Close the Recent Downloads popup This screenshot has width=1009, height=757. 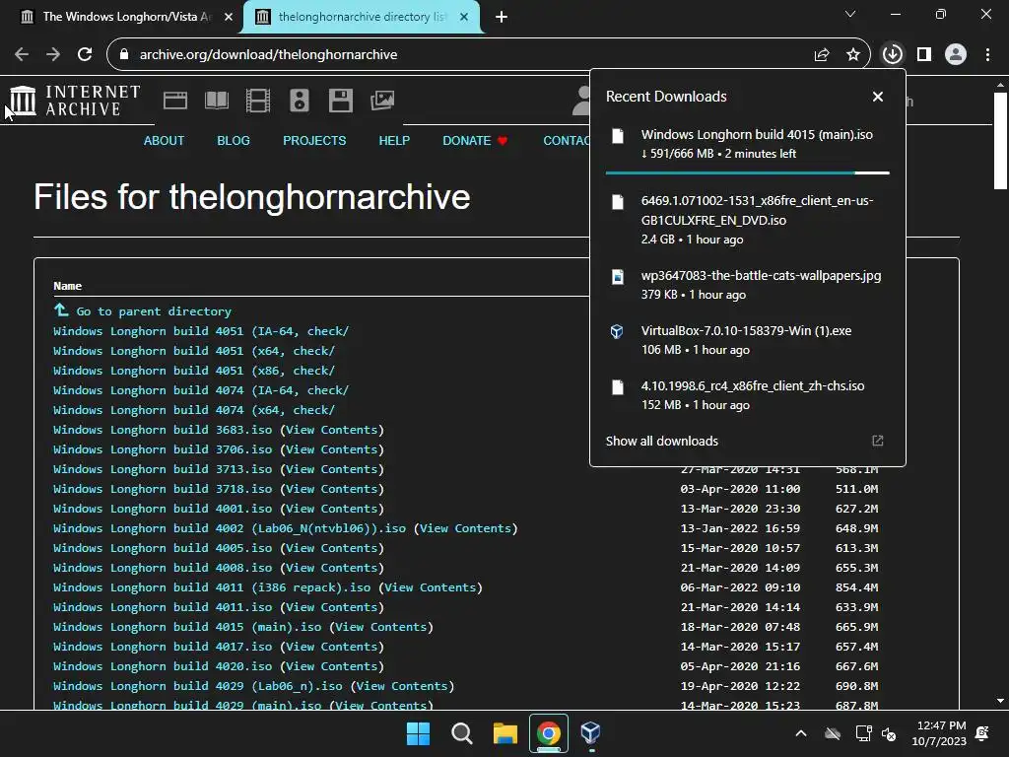878,97
